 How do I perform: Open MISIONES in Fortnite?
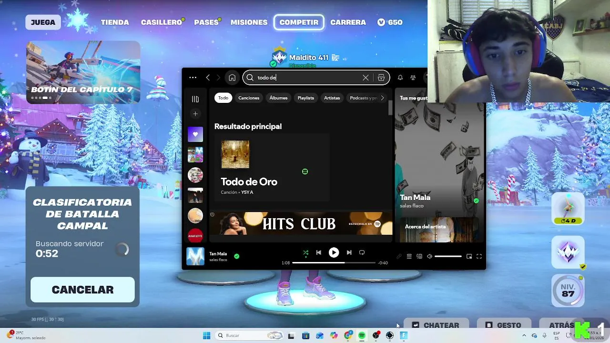point(249,22)
